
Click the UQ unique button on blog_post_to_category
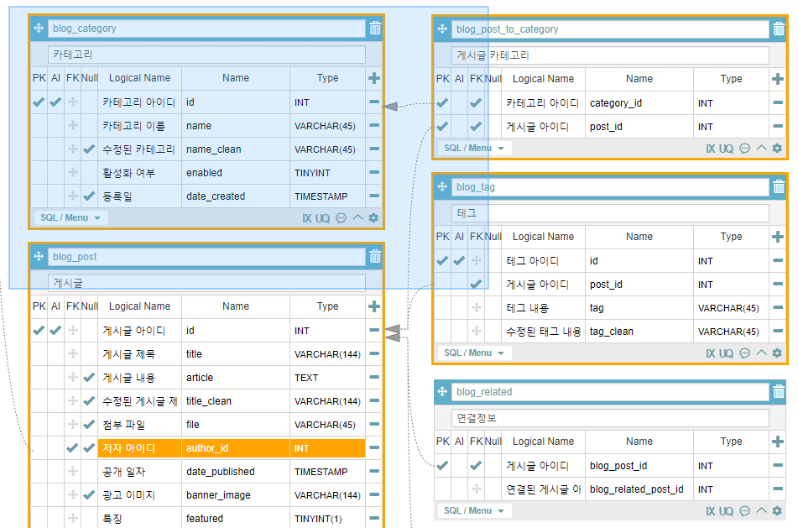726,149
